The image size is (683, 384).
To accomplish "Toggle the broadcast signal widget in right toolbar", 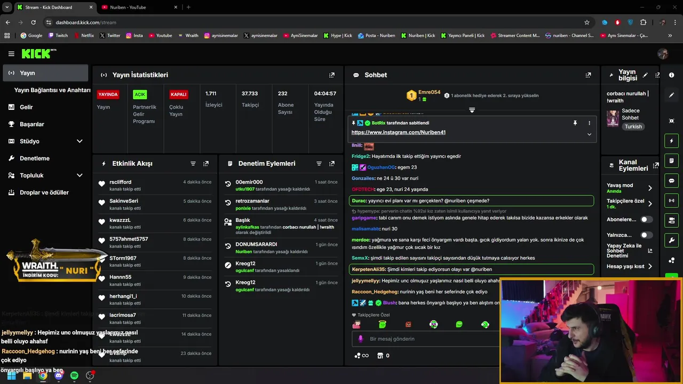I will pyautogui.click(x=671, y=201).
